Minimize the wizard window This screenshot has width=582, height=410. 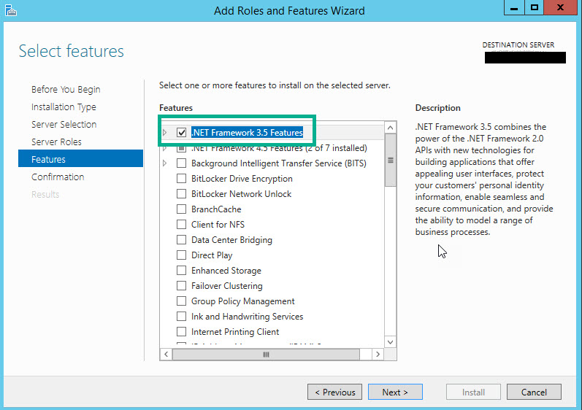[514, 8]
